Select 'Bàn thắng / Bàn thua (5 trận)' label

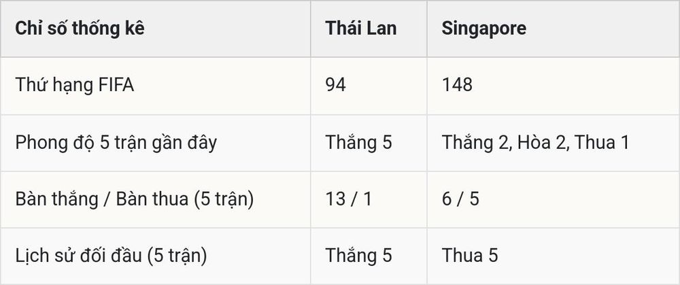[135, 199]
